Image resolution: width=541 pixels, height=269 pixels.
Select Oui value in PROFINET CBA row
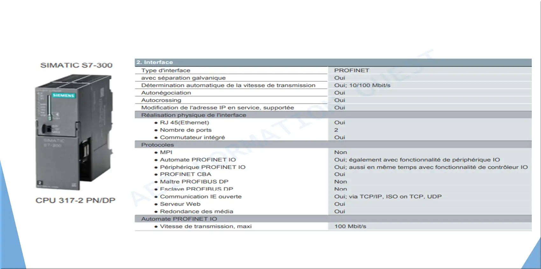tap(340, 174)
